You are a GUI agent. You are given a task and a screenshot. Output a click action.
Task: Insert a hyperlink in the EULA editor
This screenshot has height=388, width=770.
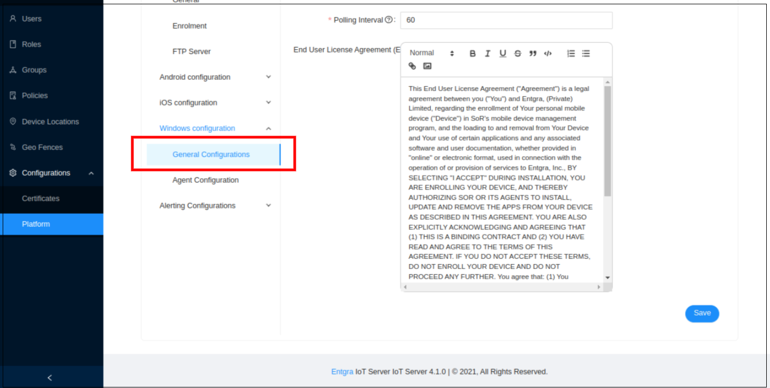point(412,66)
